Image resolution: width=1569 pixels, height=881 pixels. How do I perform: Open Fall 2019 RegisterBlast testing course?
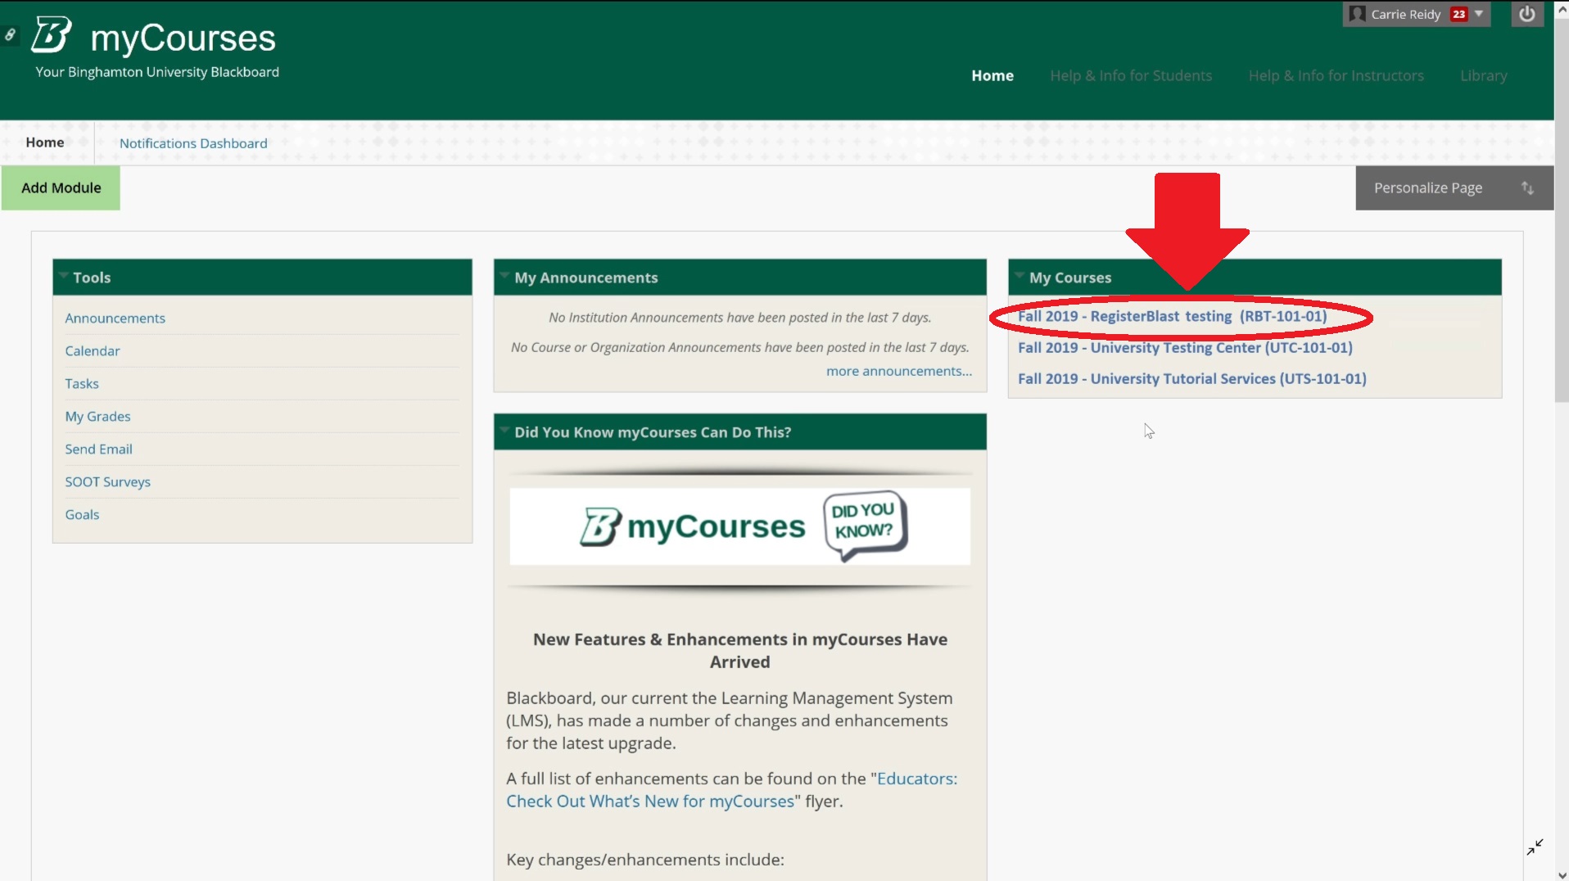pyautogui.click(x=1171, y=316)
